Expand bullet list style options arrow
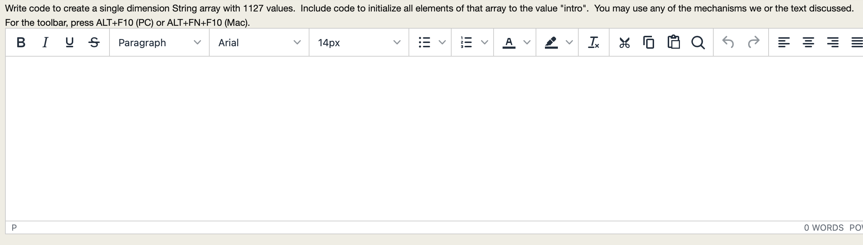Image resolution: width=863 pixels, height=245 pixels. click(x=442, y=43)
